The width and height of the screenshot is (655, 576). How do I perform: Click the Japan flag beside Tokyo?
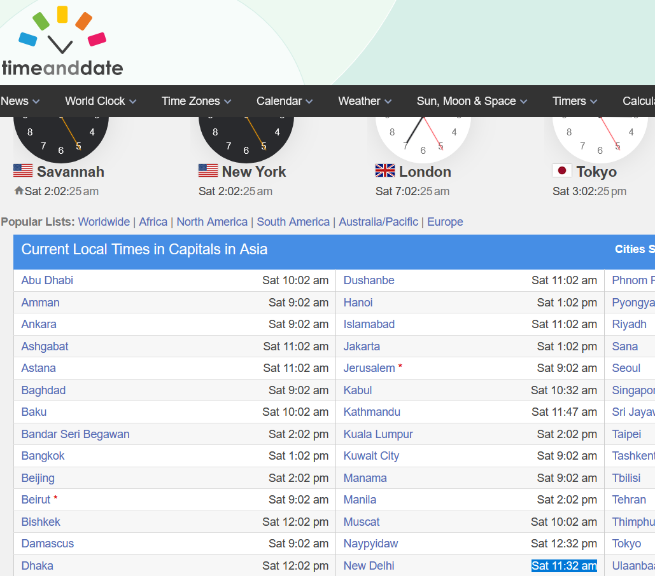point(562,170)
